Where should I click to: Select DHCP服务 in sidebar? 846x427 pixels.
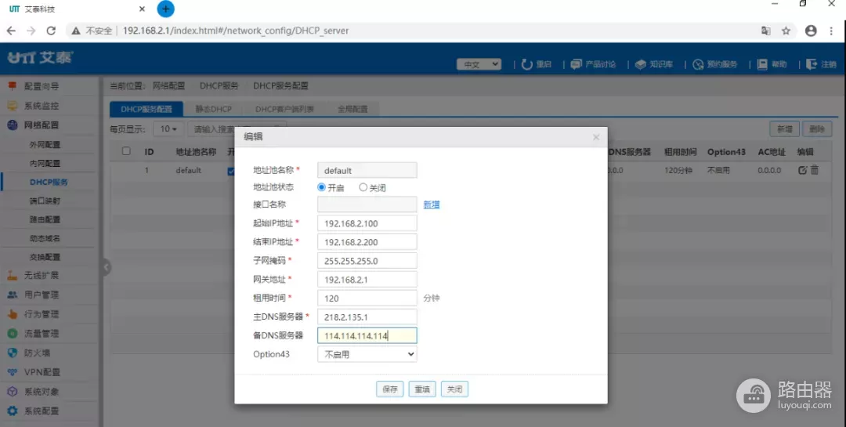pos(49,182)
